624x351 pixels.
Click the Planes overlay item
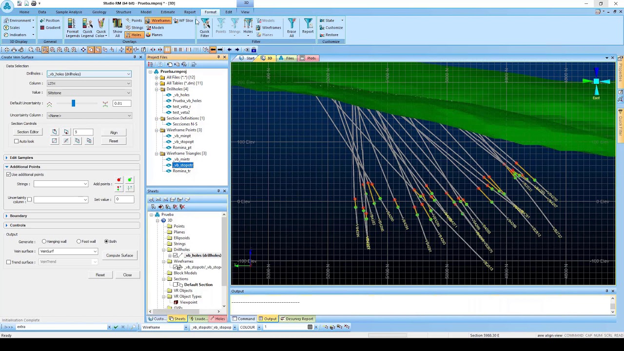[154, 35]
